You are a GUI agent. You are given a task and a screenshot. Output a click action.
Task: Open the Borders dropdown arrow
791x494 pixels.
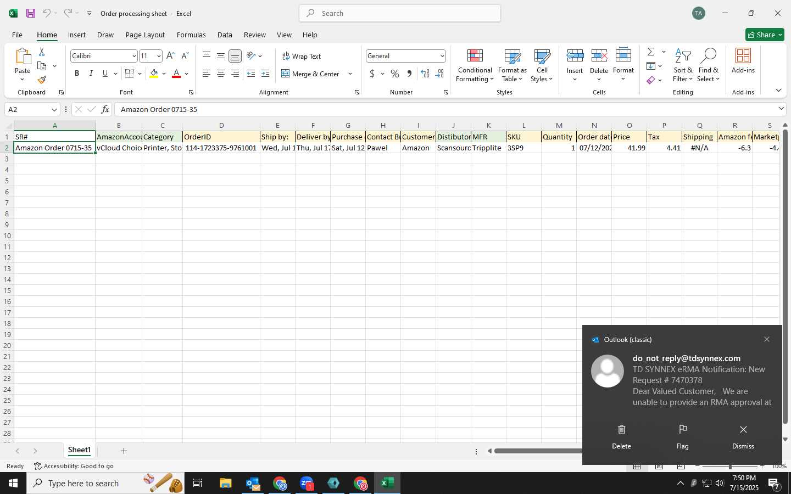click(140, 74)
